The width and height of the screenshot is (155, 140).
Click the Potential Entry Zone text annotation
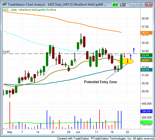tap(101, 82)
